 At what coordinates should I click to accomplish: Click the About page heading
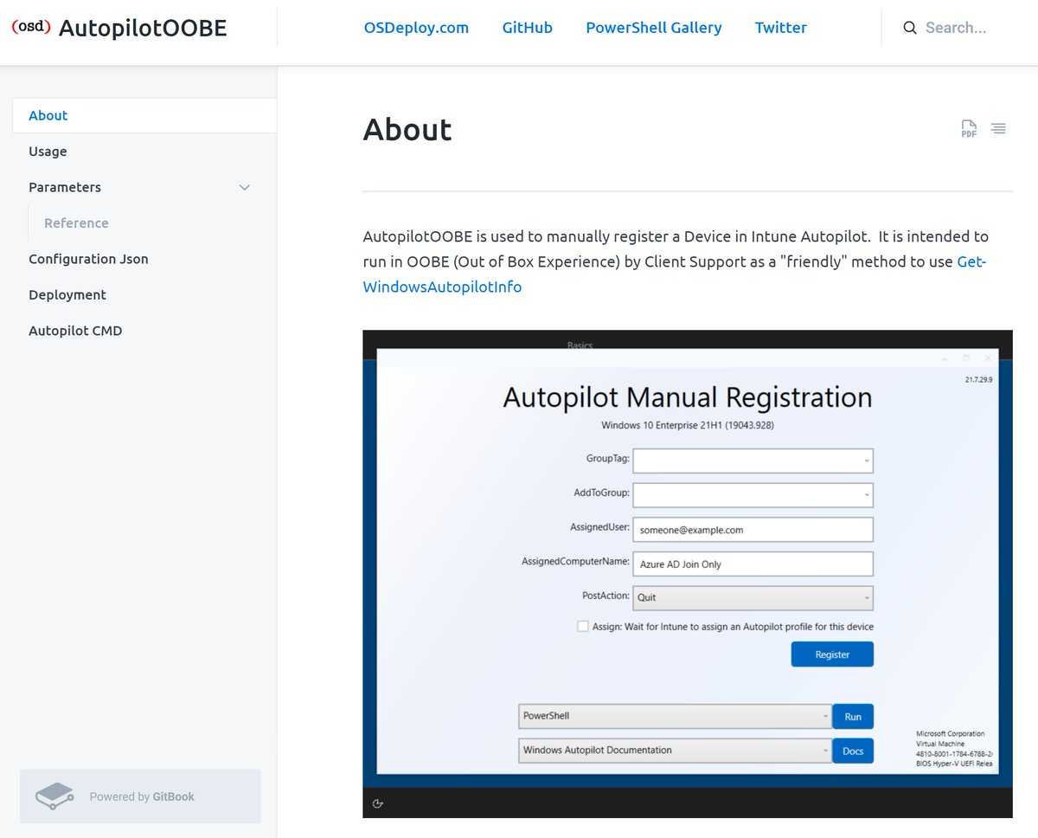(x=407, y=130)
